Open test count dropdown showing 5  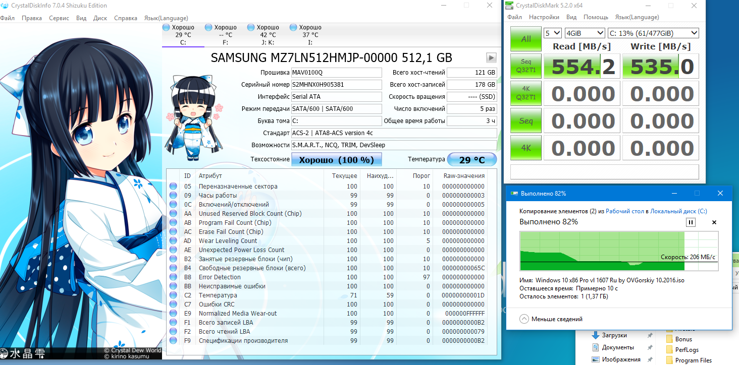553,33
